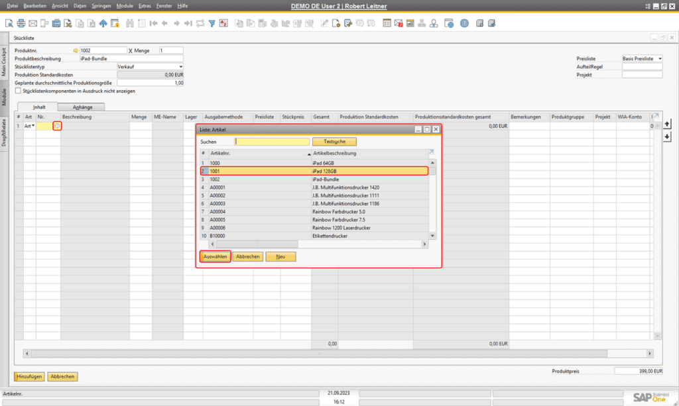Image resolution: width=679 pixels, height=406 pixels.
Task: Click Abbrechen at bottom of Stückliste window
Action: [x=62, y=377]
